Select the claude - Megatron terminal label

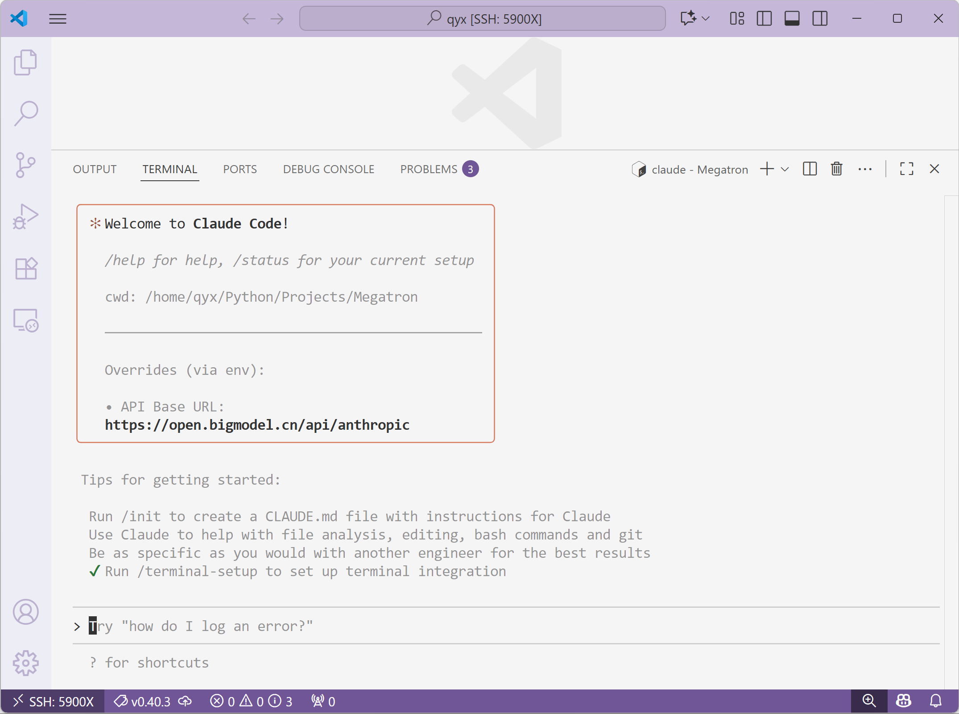690,170
